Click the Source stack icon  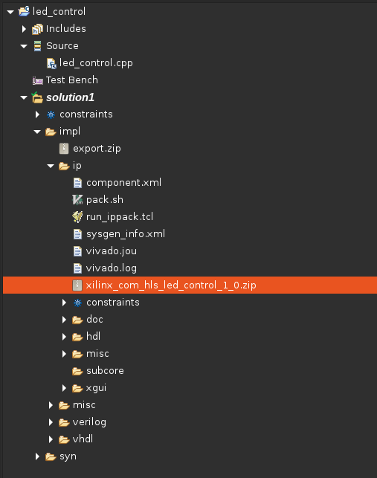coord(37,46)
